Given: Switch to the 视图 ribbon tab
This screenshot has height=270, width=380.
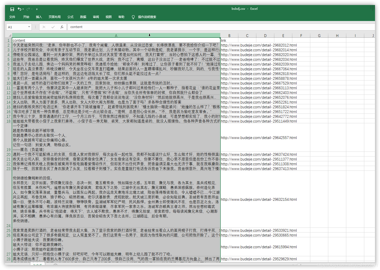Looking at the screenshot, I should [109, 17].
